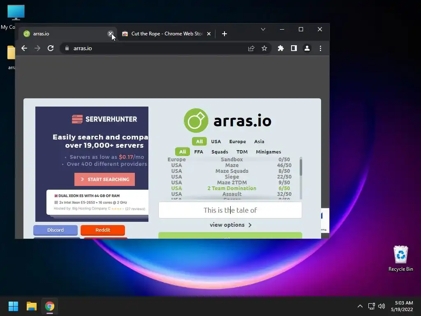Toggle the Chrome side panel icon

294,49
